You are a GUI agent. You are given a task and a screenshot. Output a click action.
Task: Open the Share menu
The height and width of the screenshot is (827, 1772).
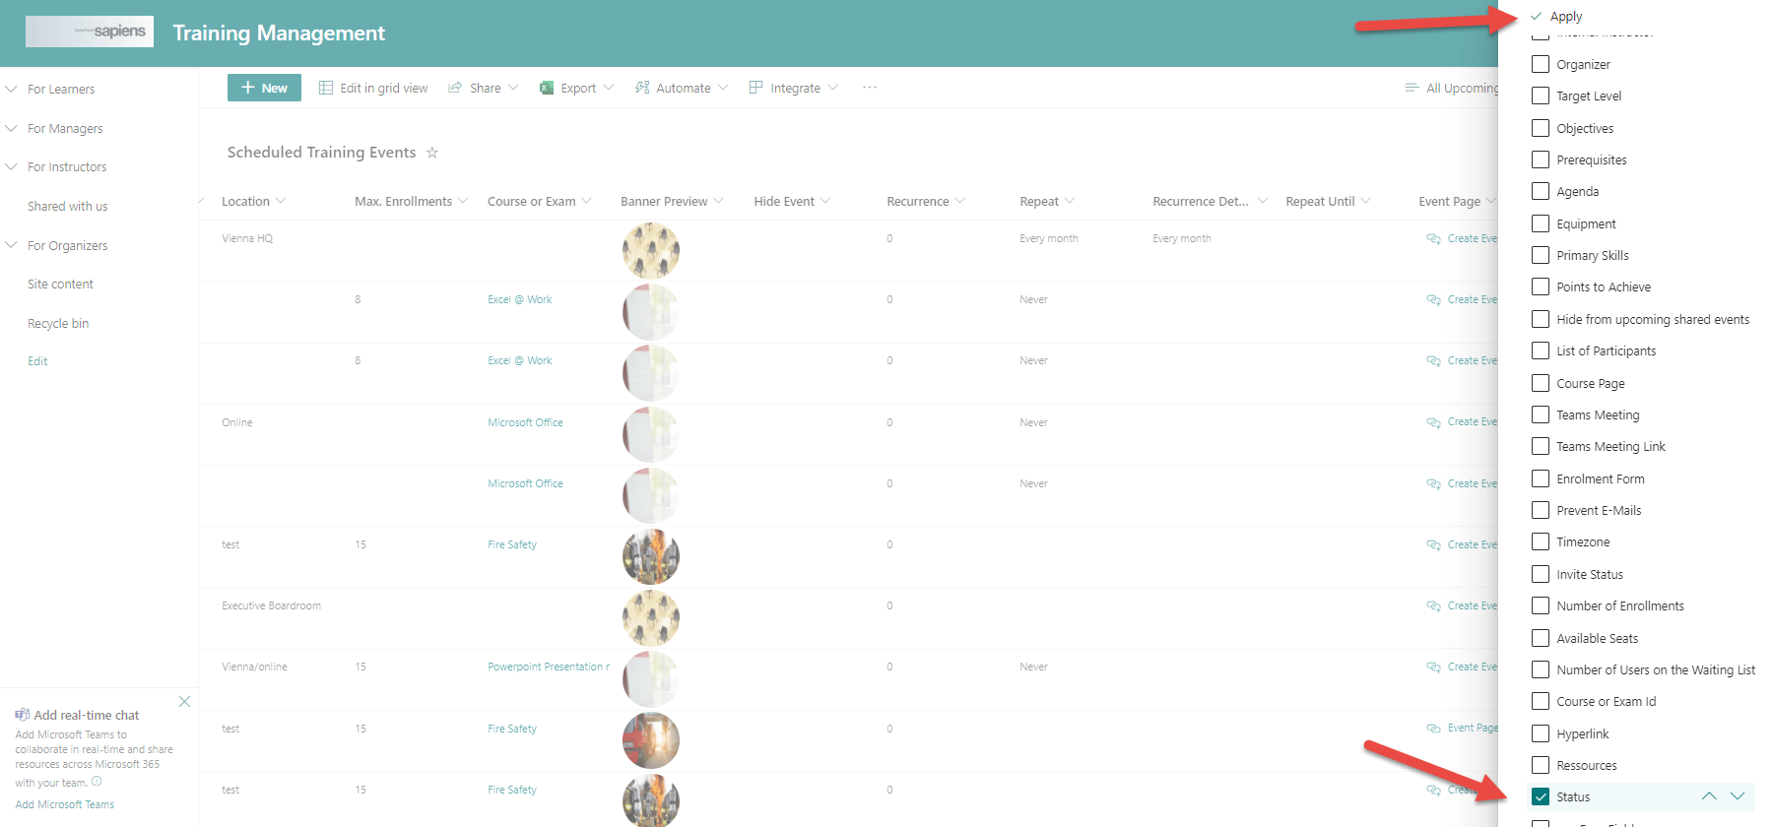point(483,88)
